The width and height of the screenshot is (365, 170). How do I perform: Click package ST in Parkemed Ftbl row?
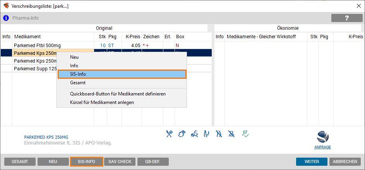[111, 46]
